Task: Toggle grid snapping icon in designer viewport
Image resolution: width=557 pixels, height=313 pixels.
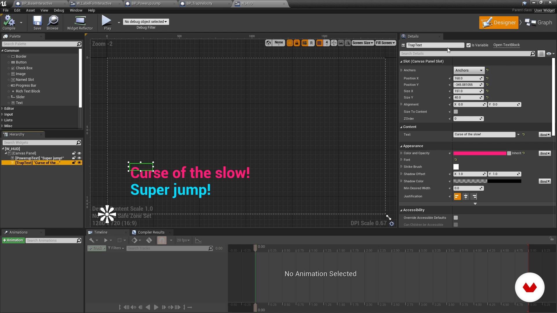Action: pyautogui.click(x=319, y=43)
